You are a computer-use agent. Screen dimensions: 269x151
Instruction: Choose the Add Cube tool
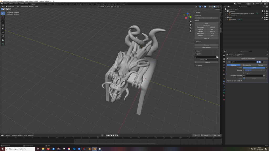click(3, 44)
